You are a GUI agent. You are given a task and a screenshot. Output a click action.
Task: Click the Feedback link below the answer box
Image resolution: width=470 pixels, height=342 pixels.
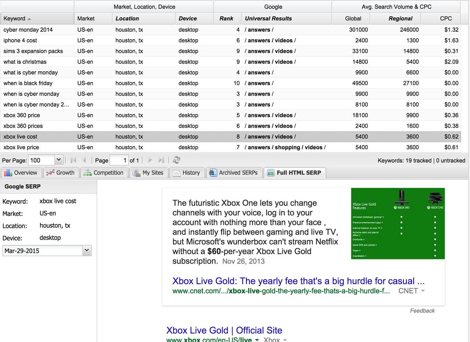coord(422,311)
